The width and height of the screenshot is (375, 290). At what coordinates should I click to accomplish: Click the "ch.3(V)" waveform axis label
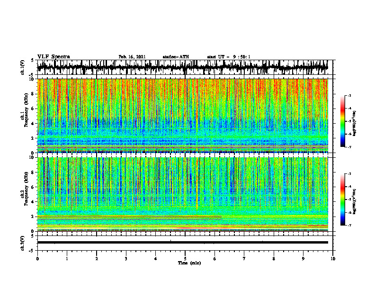pyautogui.click(x=23, y=243)
